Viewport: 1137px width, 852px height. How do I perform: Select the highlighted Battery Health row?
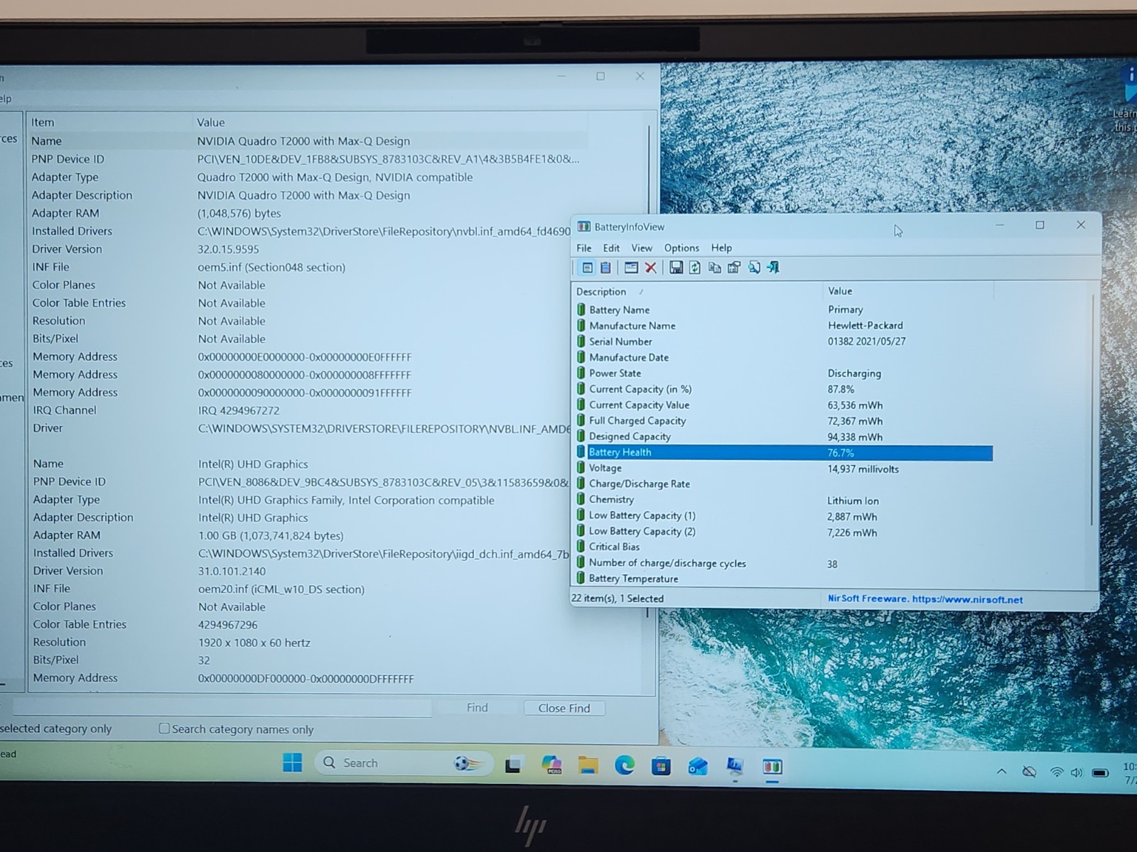pos(783,452)
